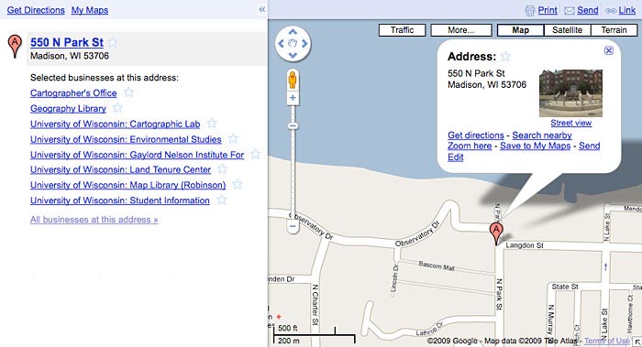Star Cartographer's Office business
Image resolution: width=642 pixels, height=347 pixels.
coord(128,92)
